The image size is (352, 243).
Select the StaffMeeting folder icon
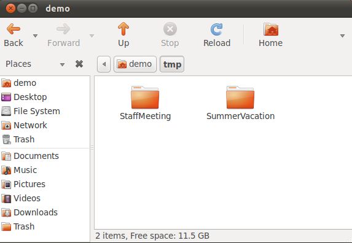pos(145,98)
